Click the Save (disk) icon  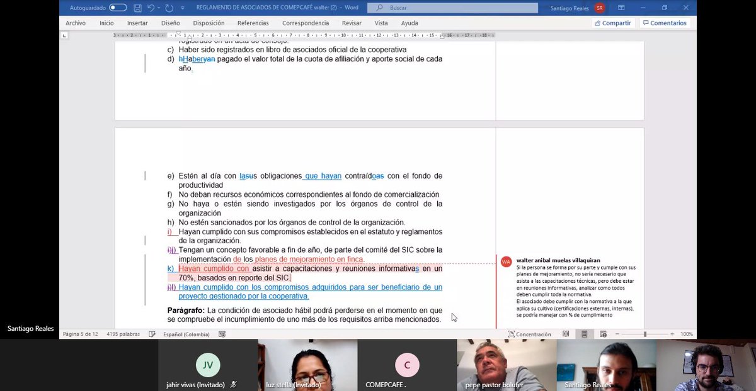click(x=138, y=8)
